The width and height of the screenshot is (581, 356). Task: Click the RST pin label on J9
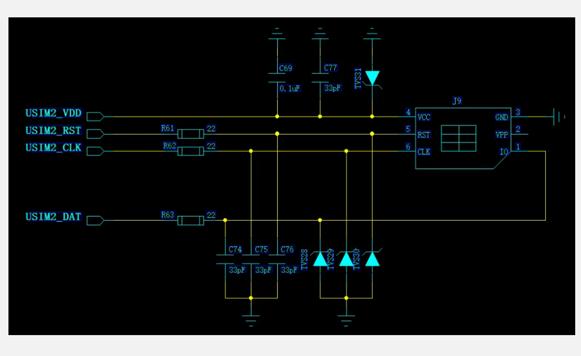pyautogui.click(x=424, y=135)
